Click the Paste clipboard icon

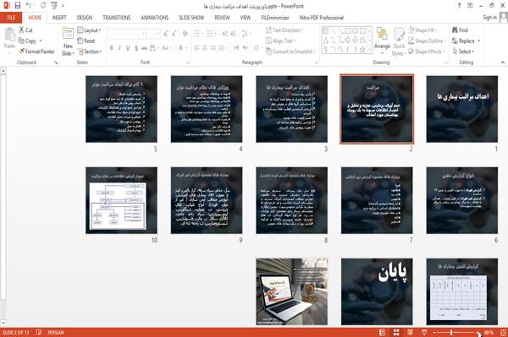point(9,35)
